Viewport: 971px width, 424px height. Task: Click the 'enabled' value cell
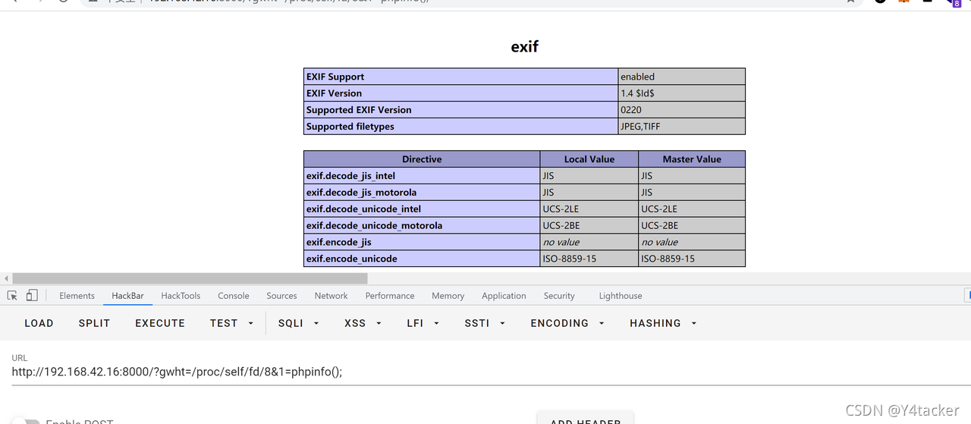(681, 77)
